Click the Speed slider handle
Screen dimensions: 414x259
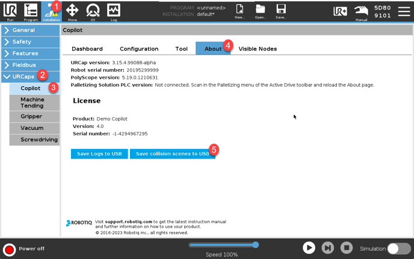coord(255,245)
